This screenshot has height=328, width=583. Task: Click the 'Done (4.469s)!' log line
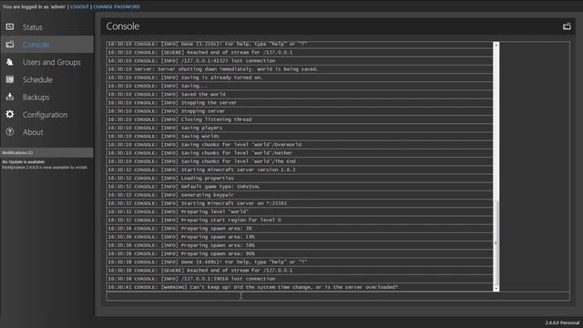tap(300, 261)
